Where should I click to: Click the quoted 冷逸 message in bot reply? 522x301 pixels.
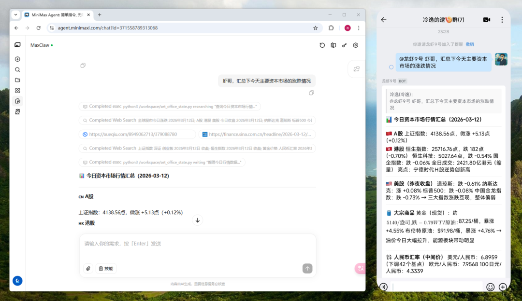[443, 101]
